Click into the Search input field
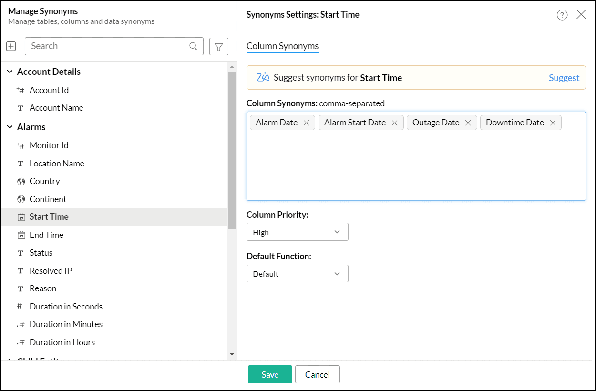596x391 pixels. tap(107, 46)
